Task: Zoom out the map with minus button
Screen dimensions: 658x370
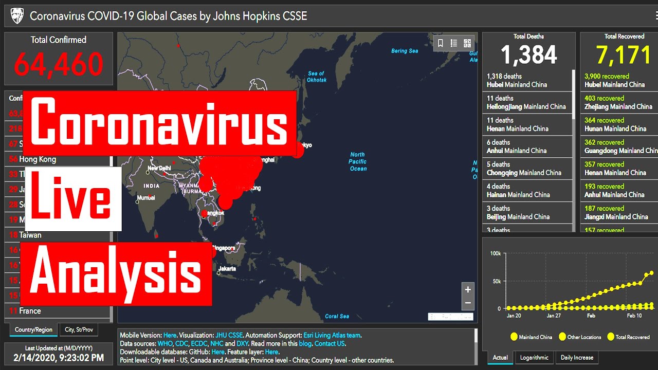Action: coord(468,303)
